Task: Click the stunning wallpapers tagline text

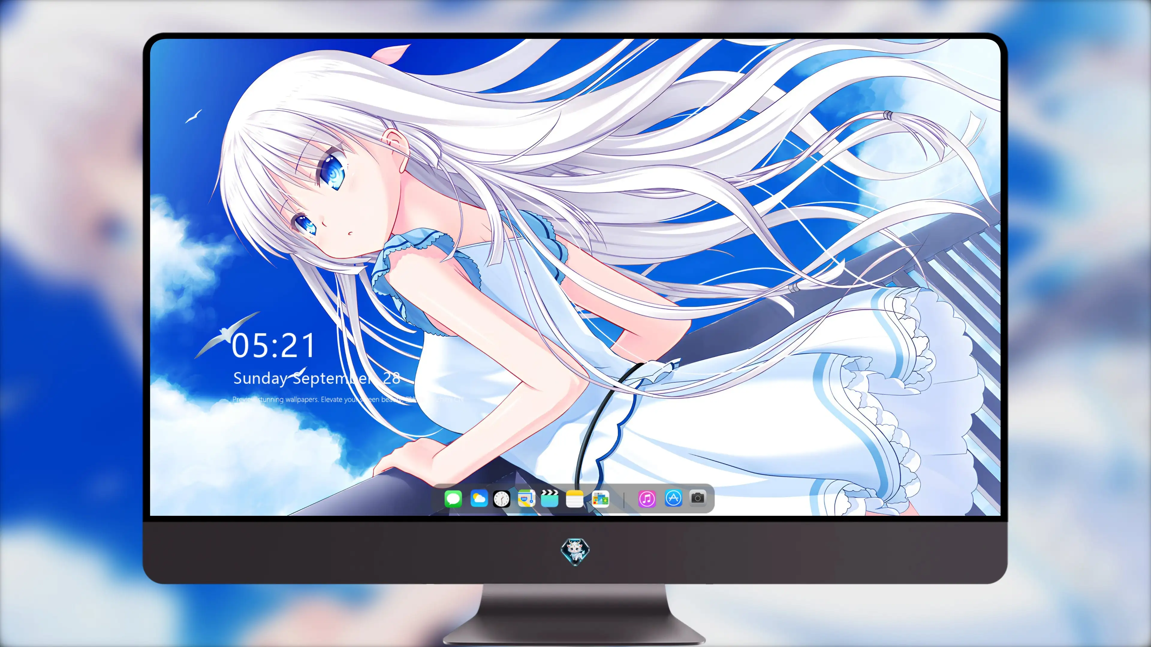Action: pos(348,399)
